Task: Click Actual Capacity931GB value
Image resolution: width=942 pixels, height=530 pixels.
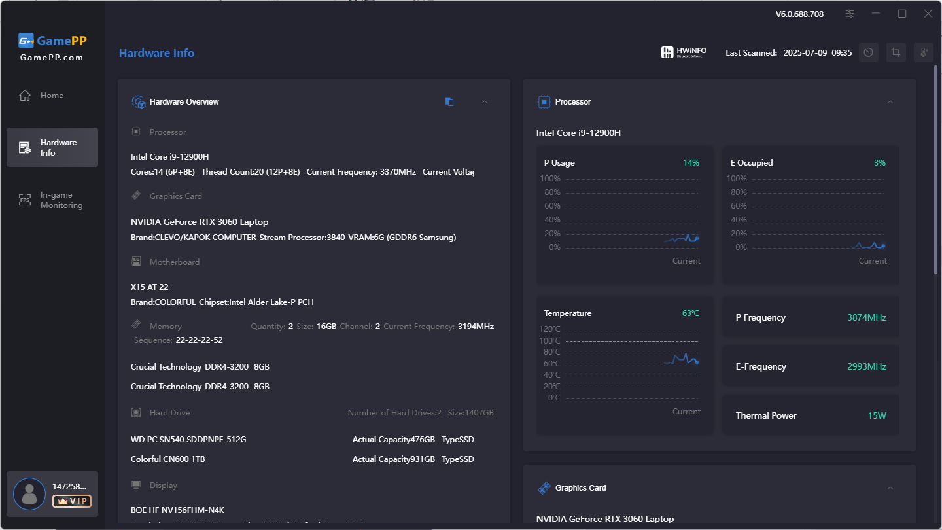Action: pyautogui.click(x=394, y=459)
